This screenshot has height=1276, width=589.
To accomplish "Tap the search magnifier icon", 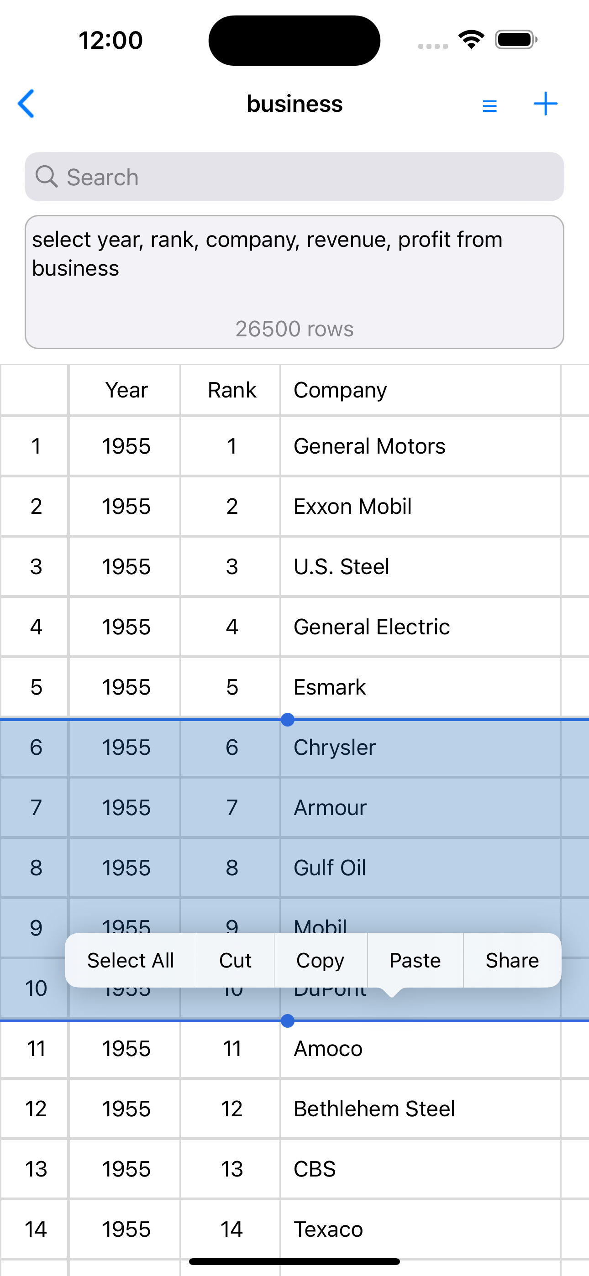I will pyautogui.click(x=47, y=177).
